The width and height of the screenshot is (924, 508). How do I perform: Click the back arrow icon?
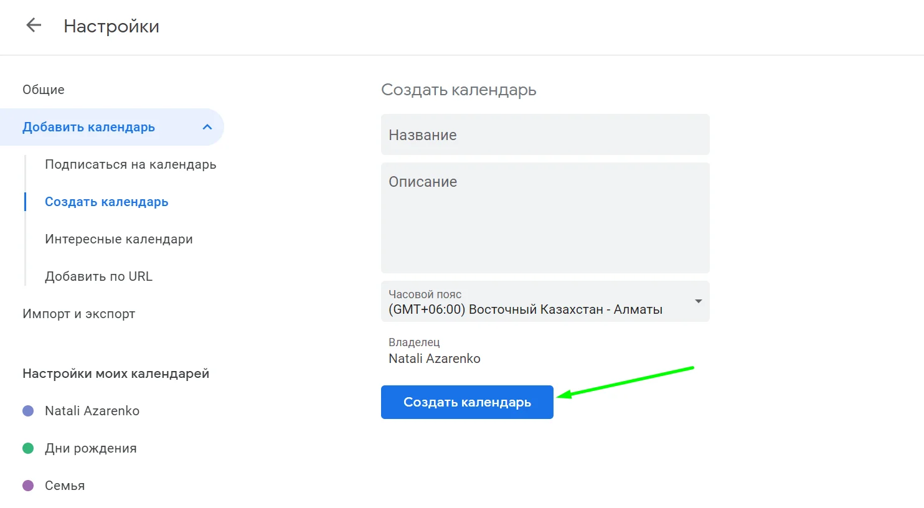click(x=34, y=26)
